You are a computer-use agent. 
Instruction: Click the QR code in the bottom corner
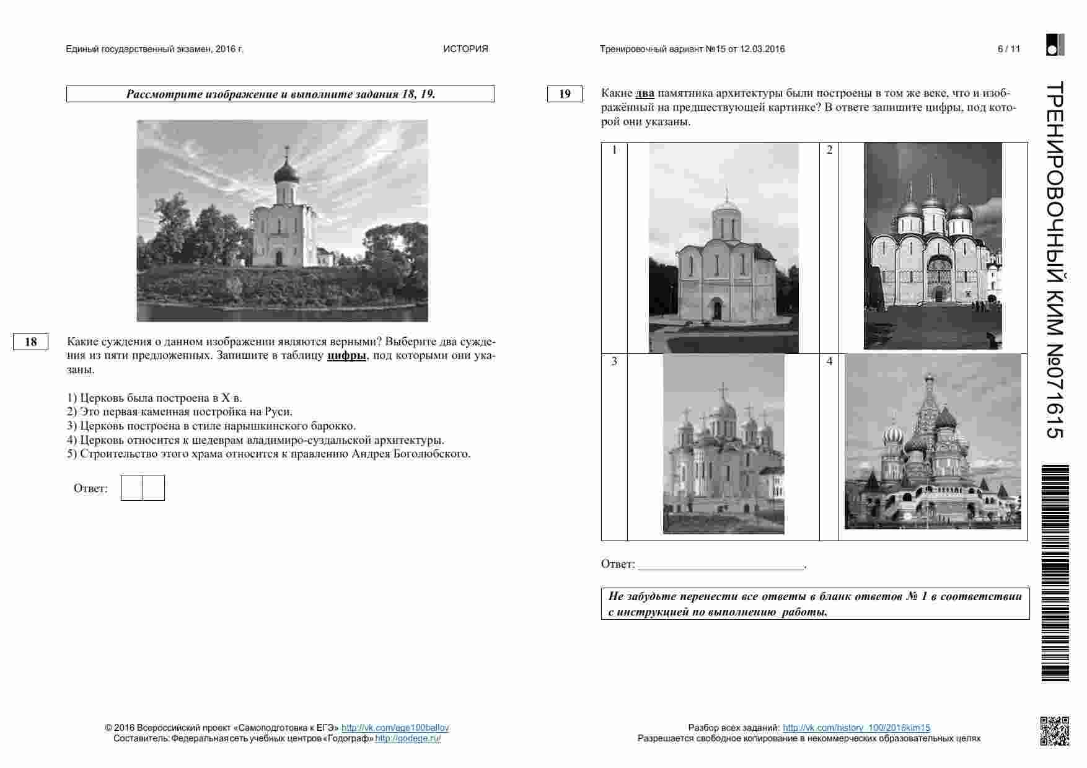[x=1054, y=730]
